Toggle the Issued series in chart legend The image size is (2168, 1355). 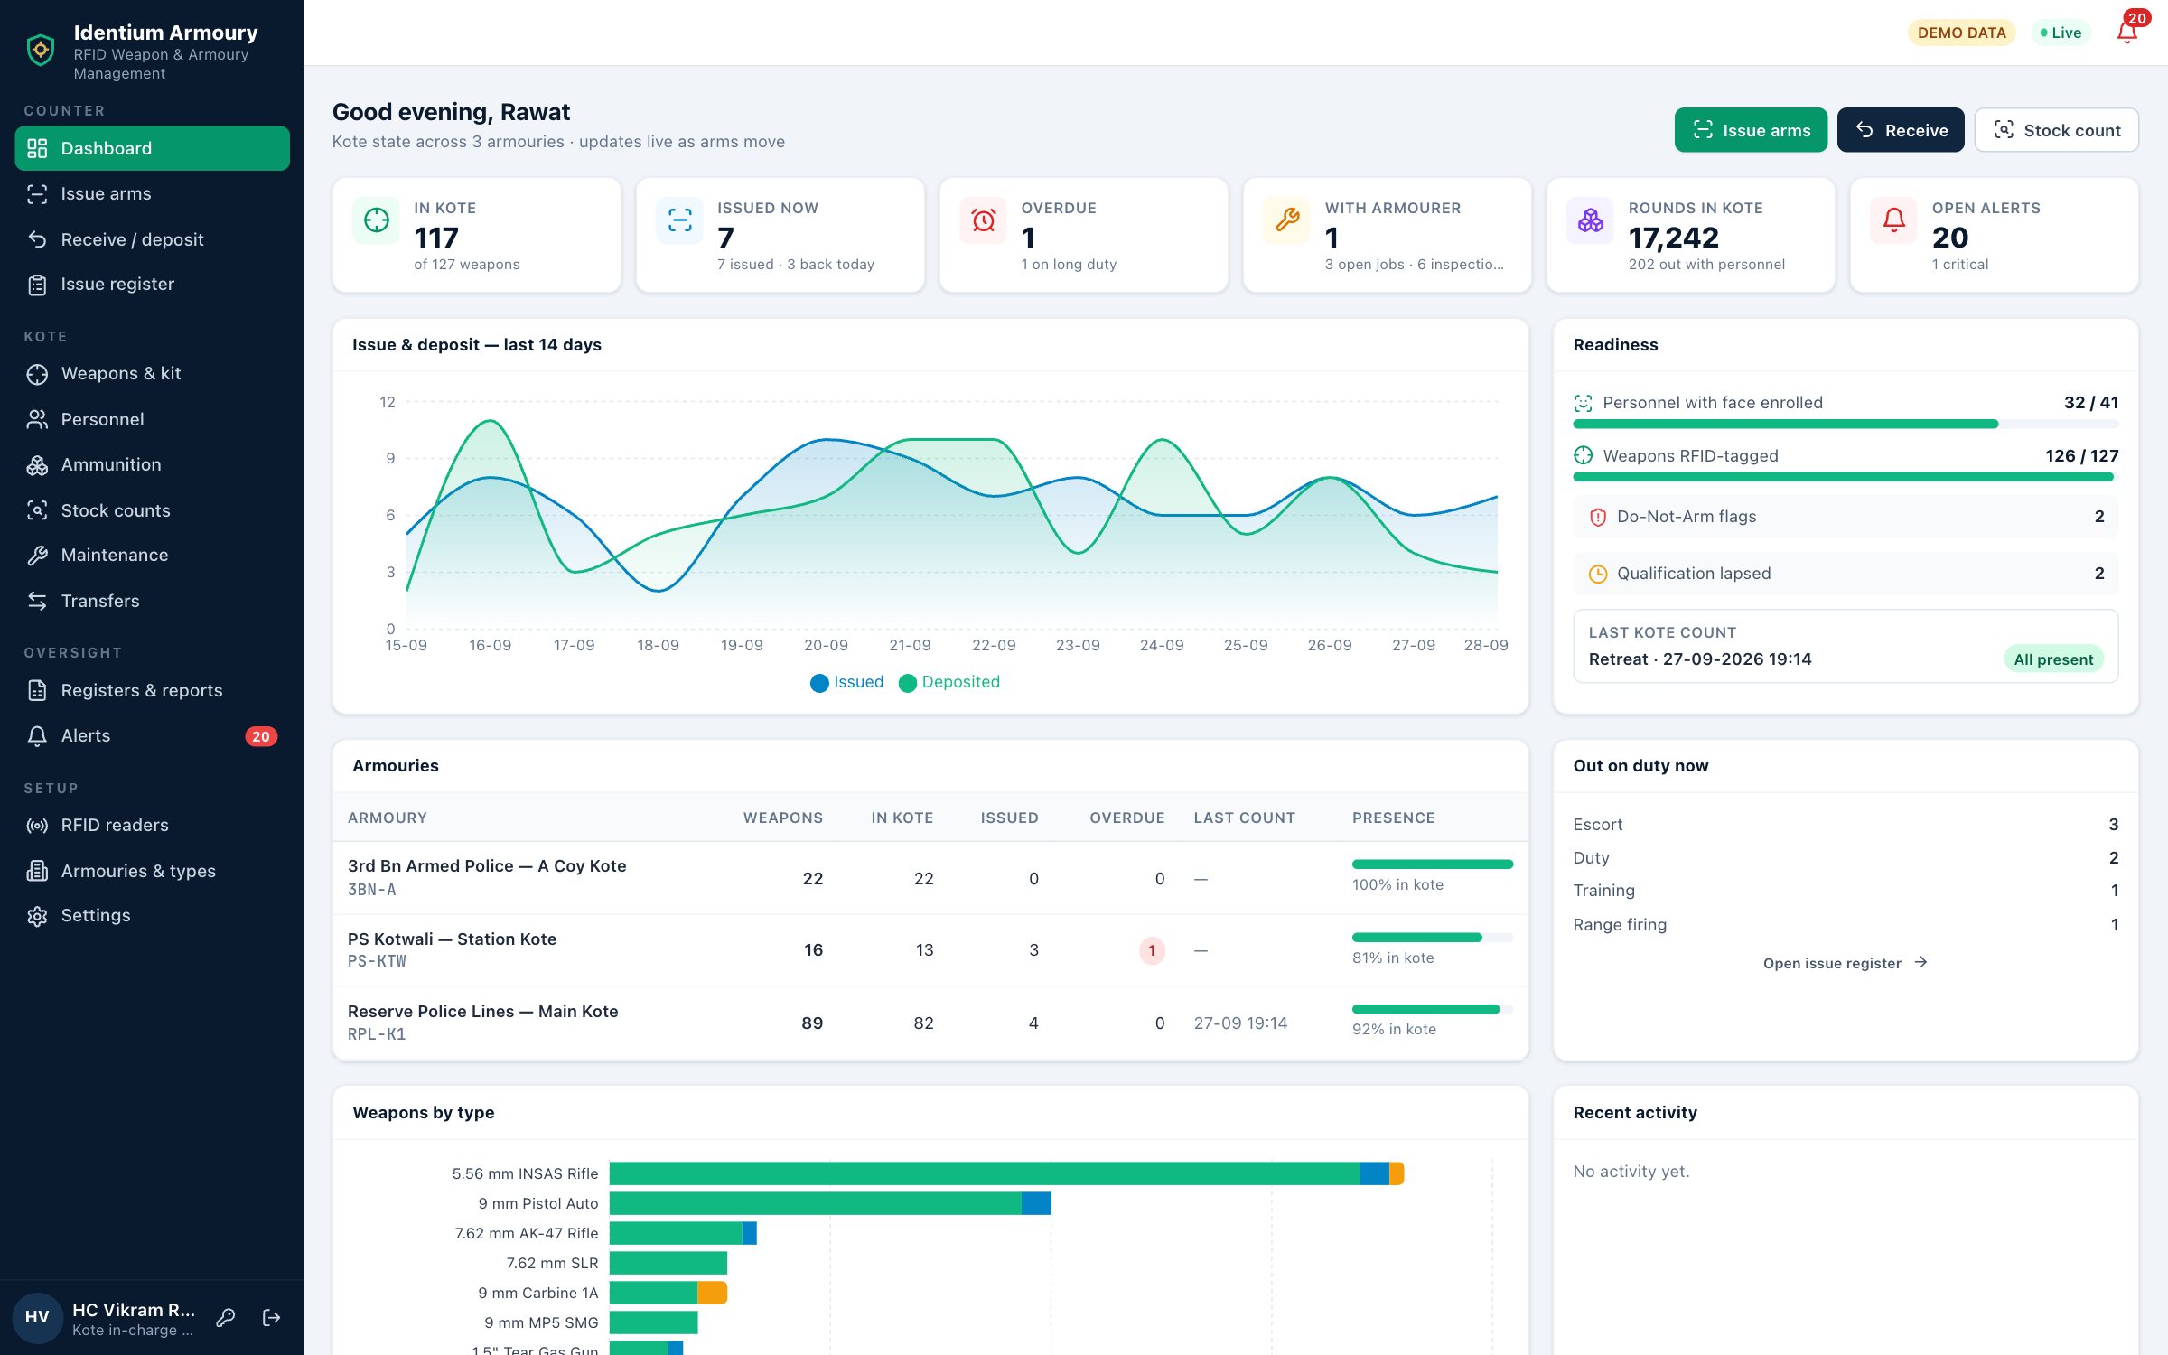click(847, 682)
